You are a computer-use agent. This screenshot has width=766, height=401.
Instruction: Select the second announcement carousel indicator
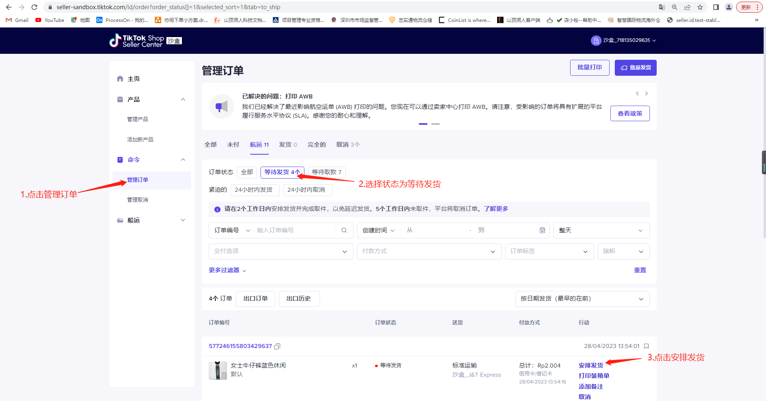tap(436, 124)
